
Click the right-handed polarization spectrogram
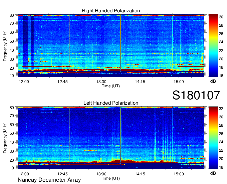[x=111, y=46]
